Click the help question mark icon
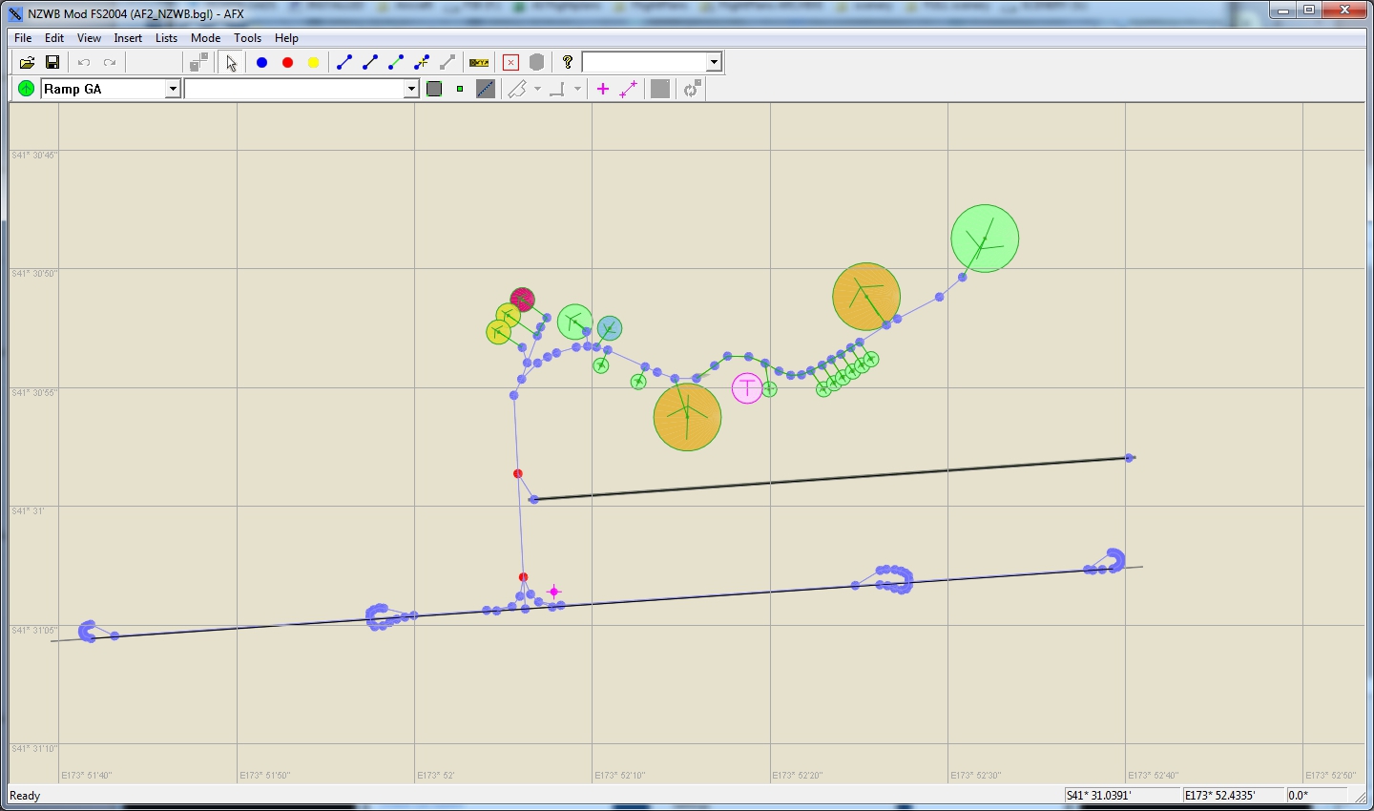The image size is (1374, 811). [x=568, y=62]
